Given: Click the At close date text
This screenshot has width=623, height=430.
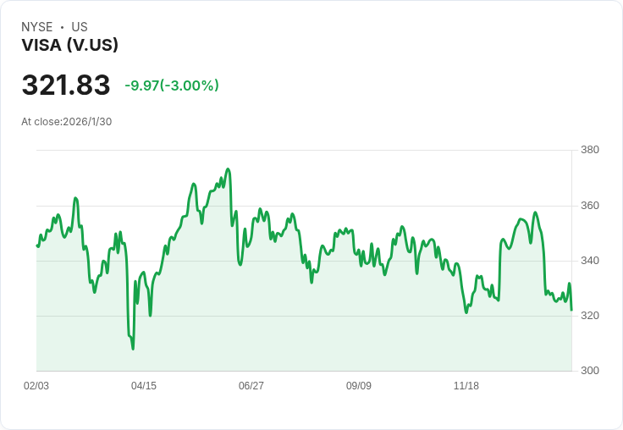Looking at the screenshot, I should pos(67,121).
